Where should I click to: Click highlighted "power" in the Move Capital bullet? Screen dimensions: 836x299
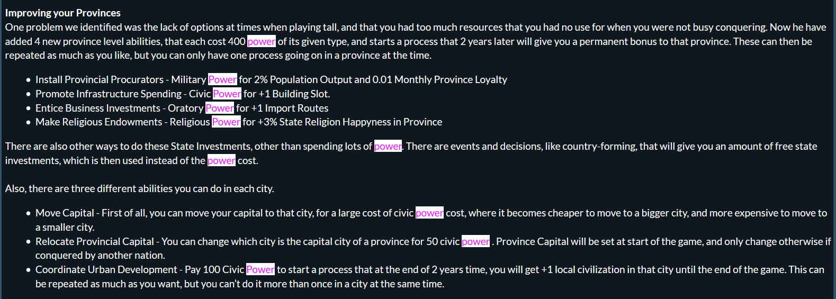pos(429,213)
